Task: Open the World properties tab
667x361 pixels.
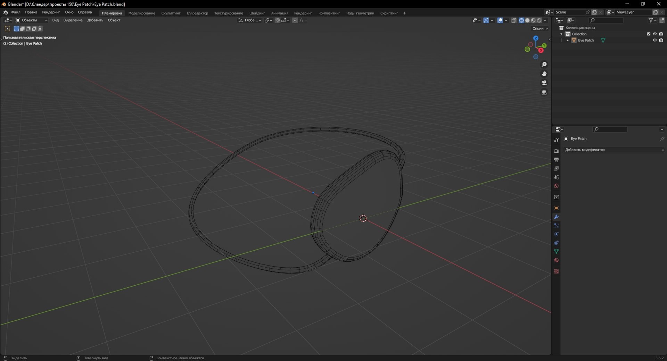Action: (x=556, y=186)
